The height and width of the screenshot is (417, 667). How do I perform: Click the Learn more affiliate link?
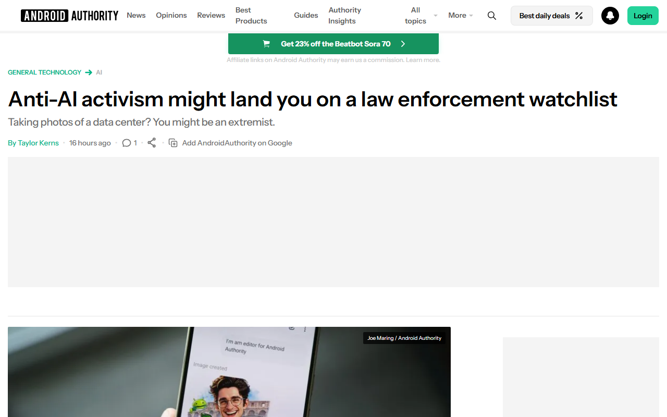pos(423,60)
